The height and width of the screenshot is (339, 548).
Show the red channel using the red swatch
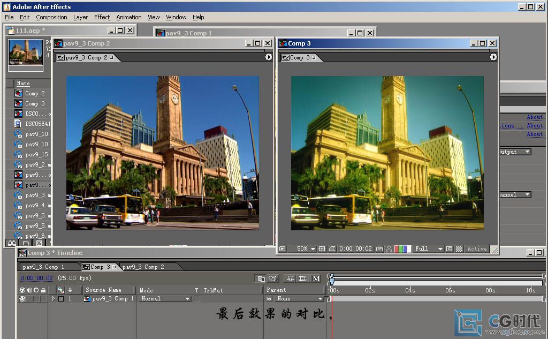pyautogui.click(x=397, y=248)
